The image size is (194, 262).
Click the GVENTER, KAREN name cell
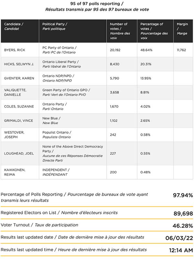(x=20, y=78)
